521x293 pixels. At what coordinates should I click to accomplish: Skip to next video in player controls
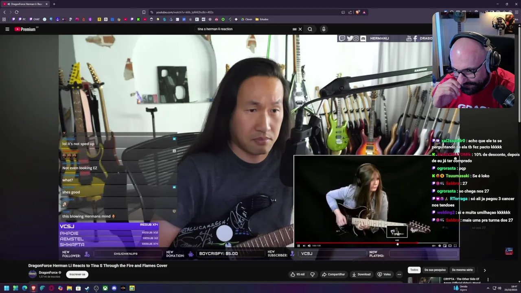pos(304,246)
